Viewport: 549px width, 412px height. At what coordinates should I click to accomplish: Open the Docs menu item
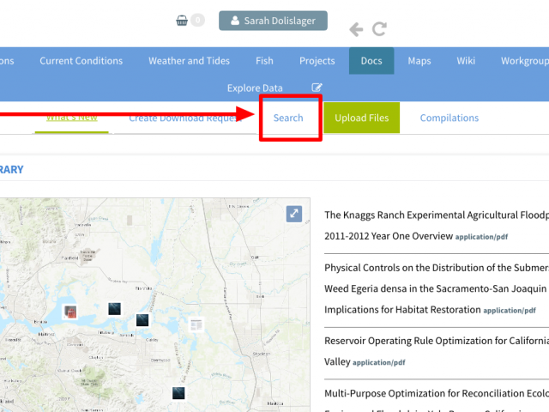point(371,61)
